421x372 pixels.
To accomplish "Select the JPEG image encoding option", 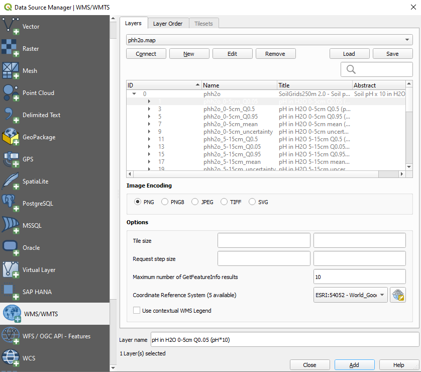I will pyautogui.click(x=194, y=202).
